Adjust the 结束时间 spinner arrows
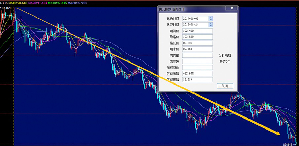Screen dimensions: 299x146 (x=211, y=25)
